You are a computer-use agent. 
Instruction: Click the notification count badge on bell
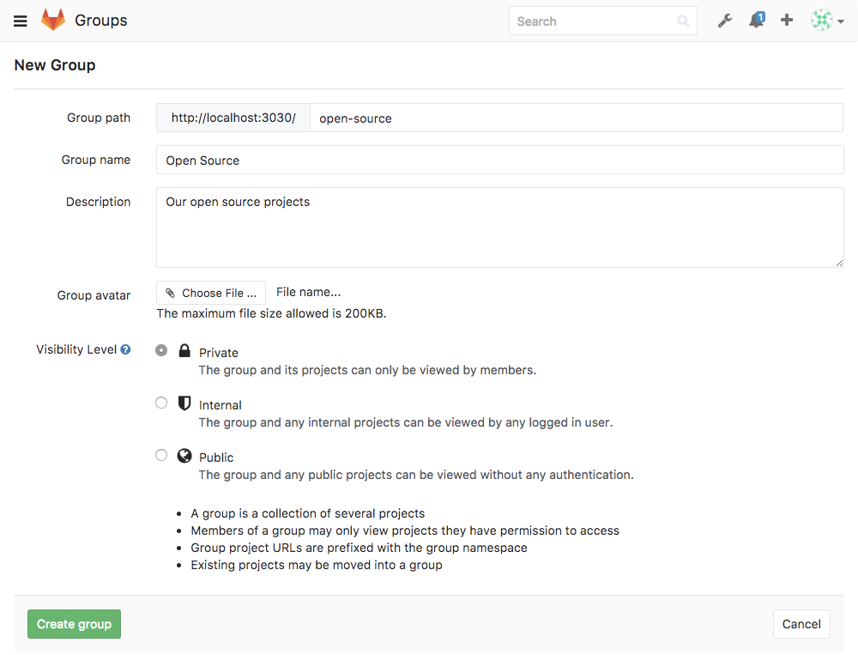click(x=760, y=17)
